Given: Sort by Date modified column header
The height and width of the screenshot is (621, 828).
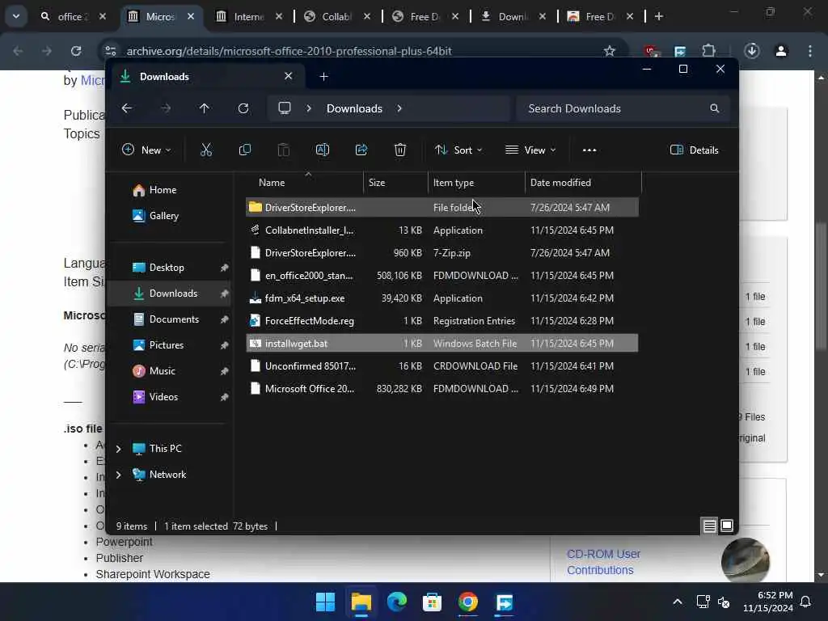Looking at the screenshot, I should (584, 183).
